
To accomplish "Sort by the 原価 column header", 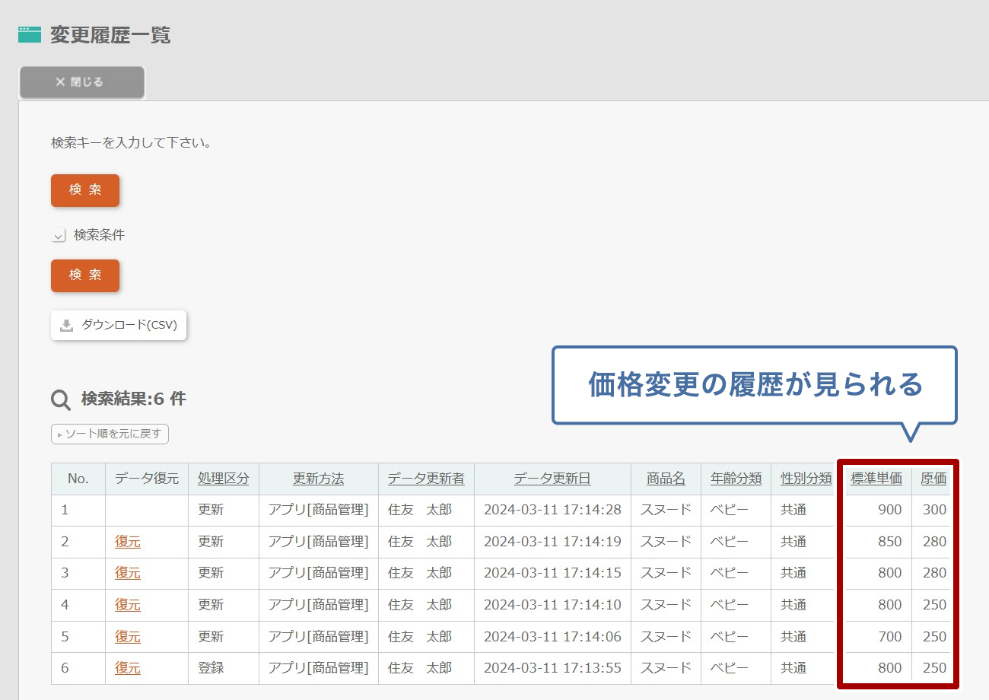I will point(933,479).
